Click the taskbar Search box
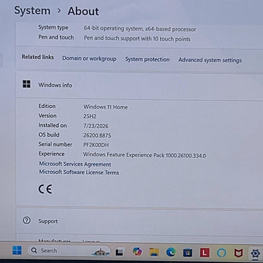This screenshot has height=263, width=263. click(69, 251)
